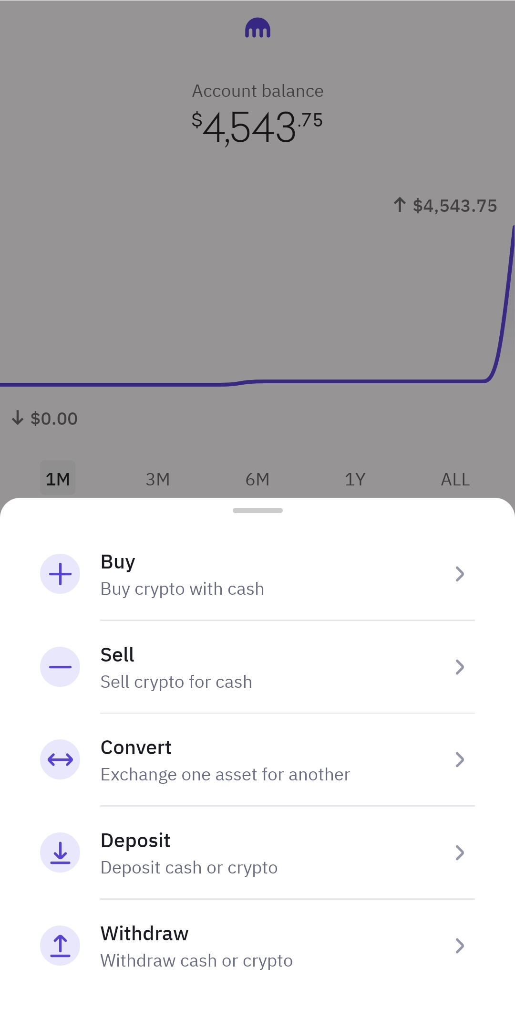The height and width of the screenshot is (1010, 515).
Task: Show the ALL time chart range
Action: [x=455, y=479]
